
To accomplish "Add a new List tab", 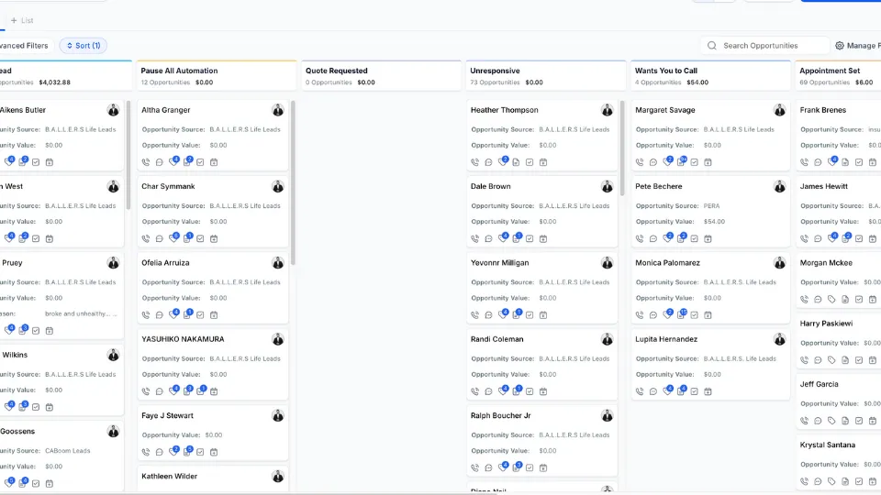I will click(x=22, y=20).
